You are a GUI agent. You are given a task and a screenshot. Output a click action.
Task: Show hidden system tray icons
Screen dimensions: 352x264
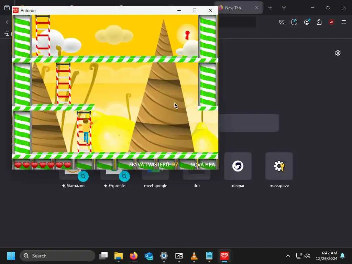288,256
